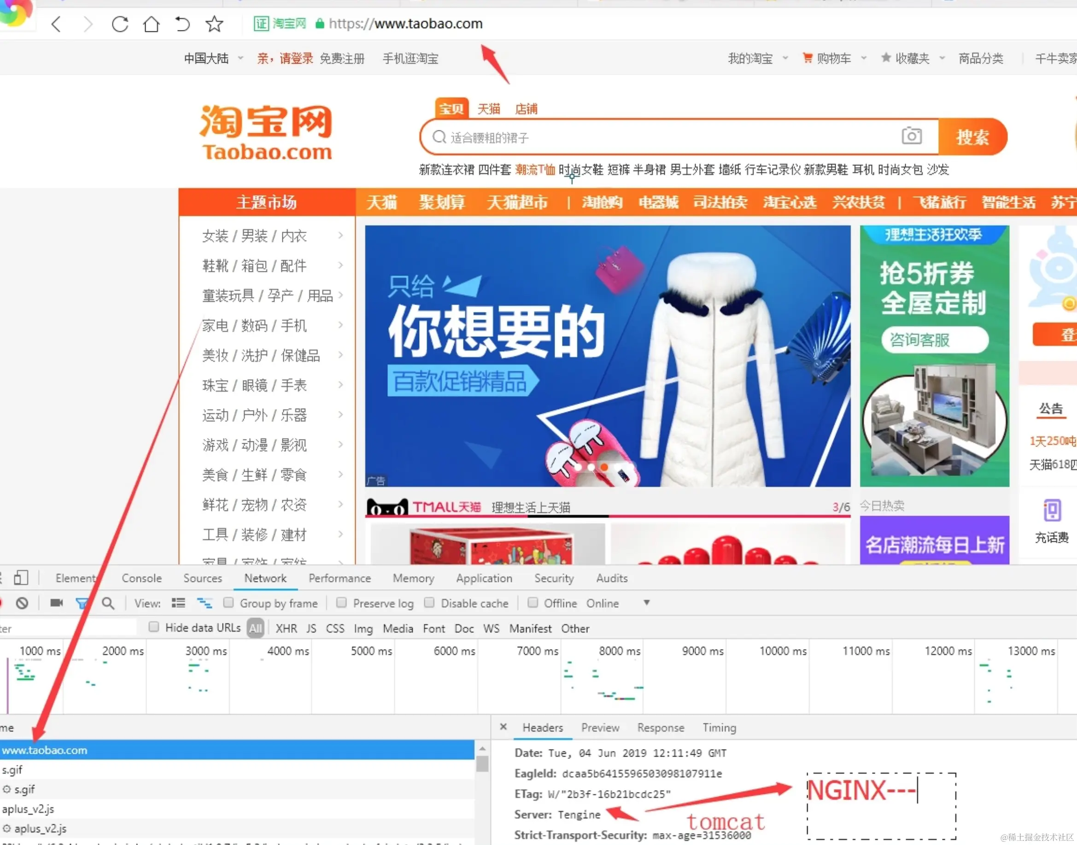The image size is (1077, 845).
Task: Toggle the Hide data URLs checkbox
Action: [154, 627]
